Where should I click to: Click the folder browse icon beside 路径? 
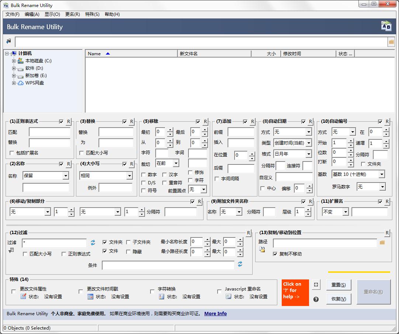click(382, 243)
